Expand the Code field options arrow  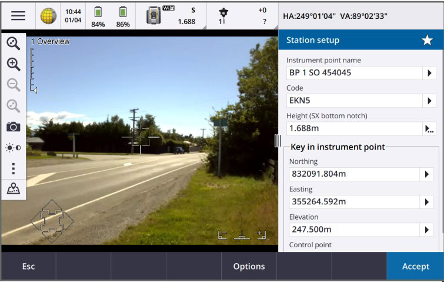429,101
